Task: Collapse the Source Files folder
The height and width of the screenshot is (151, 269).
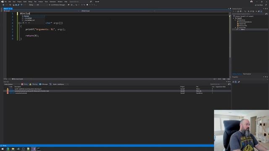Action: point(235,28)
